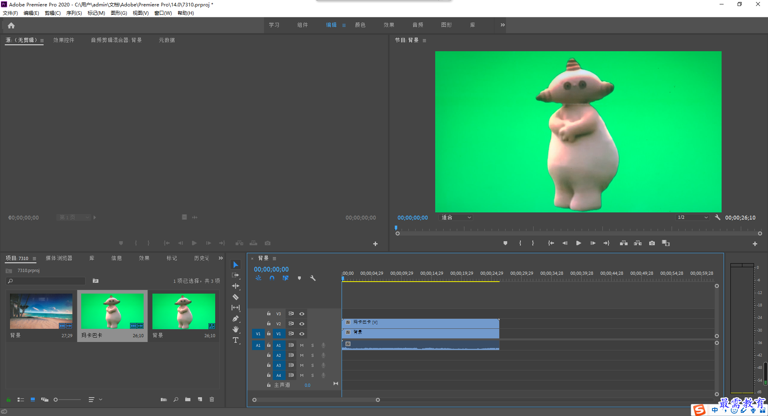Select the Razor tool
768x416 pixels.
(x=236, y=297)
